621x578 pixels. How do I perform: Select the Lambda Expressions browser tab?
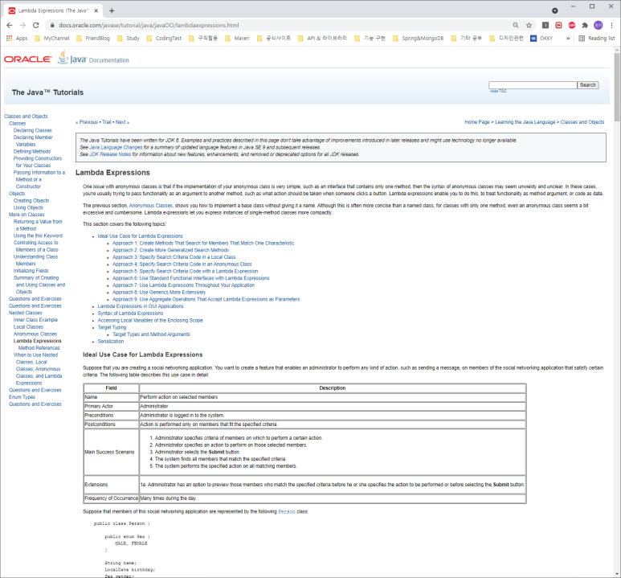tap(53, 10)
